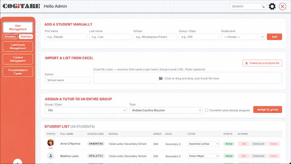Screen dimensions: 291x164
Task: Delete the student Béatrice Laine
Action: pyautogui.click(x=274, y=156)
